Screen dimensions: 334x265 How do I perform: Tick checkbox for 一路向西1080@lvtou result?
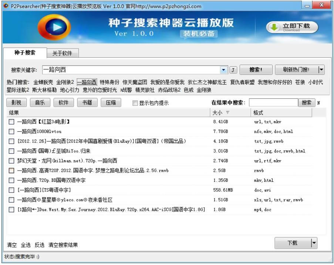11,131
